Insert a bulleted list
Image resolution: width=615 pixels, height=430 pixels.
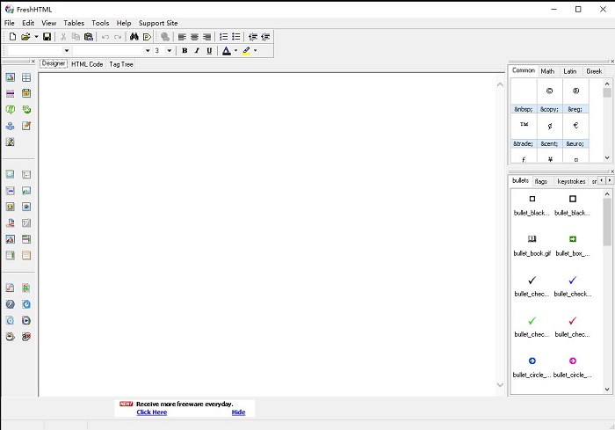(236, 37)
